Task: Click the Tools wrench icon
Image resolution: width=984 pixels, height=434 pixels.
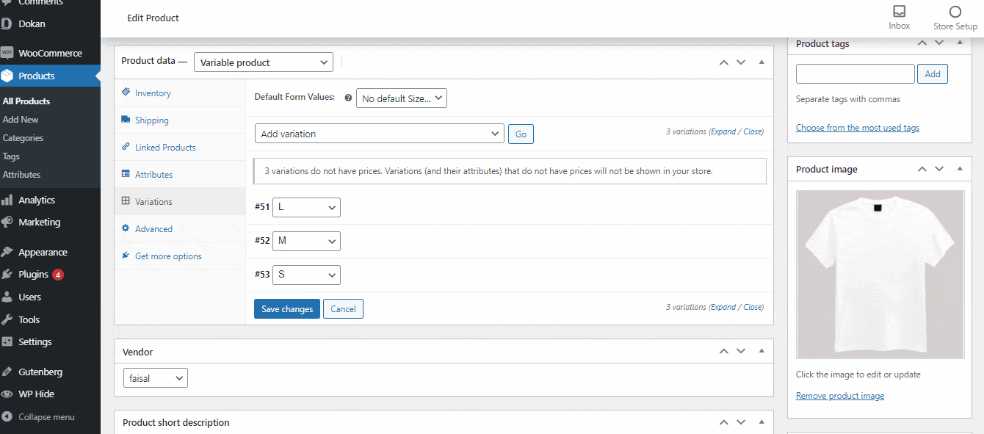Action: tap(7, 319)
